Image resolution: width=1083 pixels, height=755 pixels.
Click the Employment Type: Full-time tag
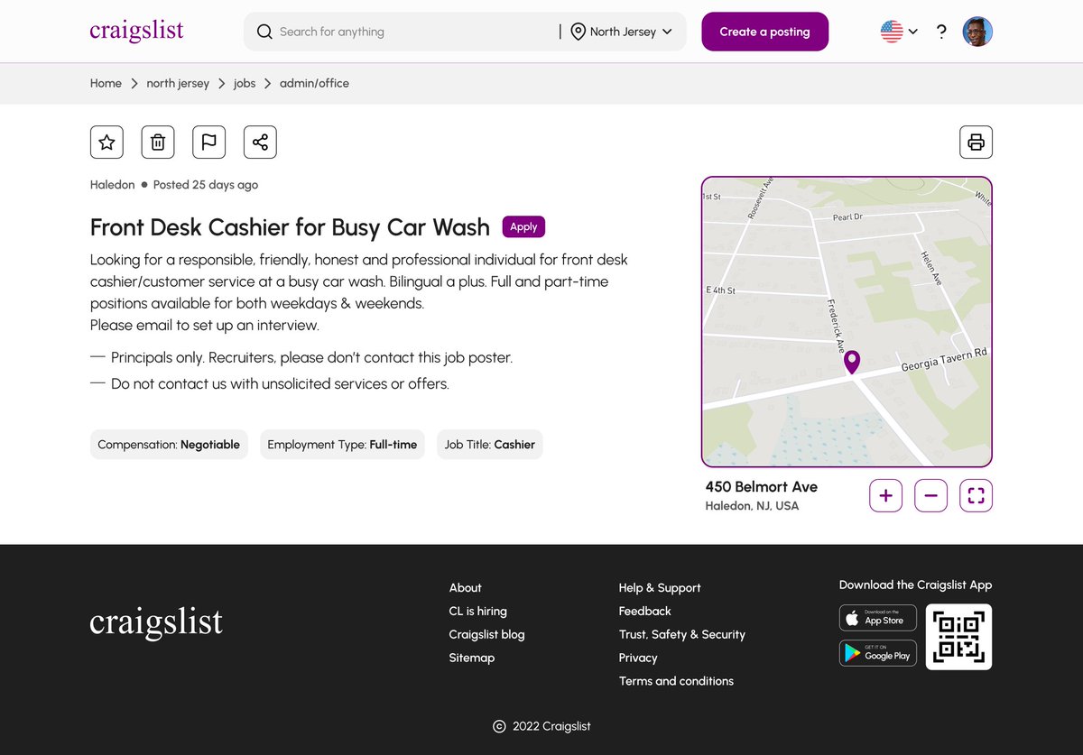pyautogui.click(x=342, y=445)
